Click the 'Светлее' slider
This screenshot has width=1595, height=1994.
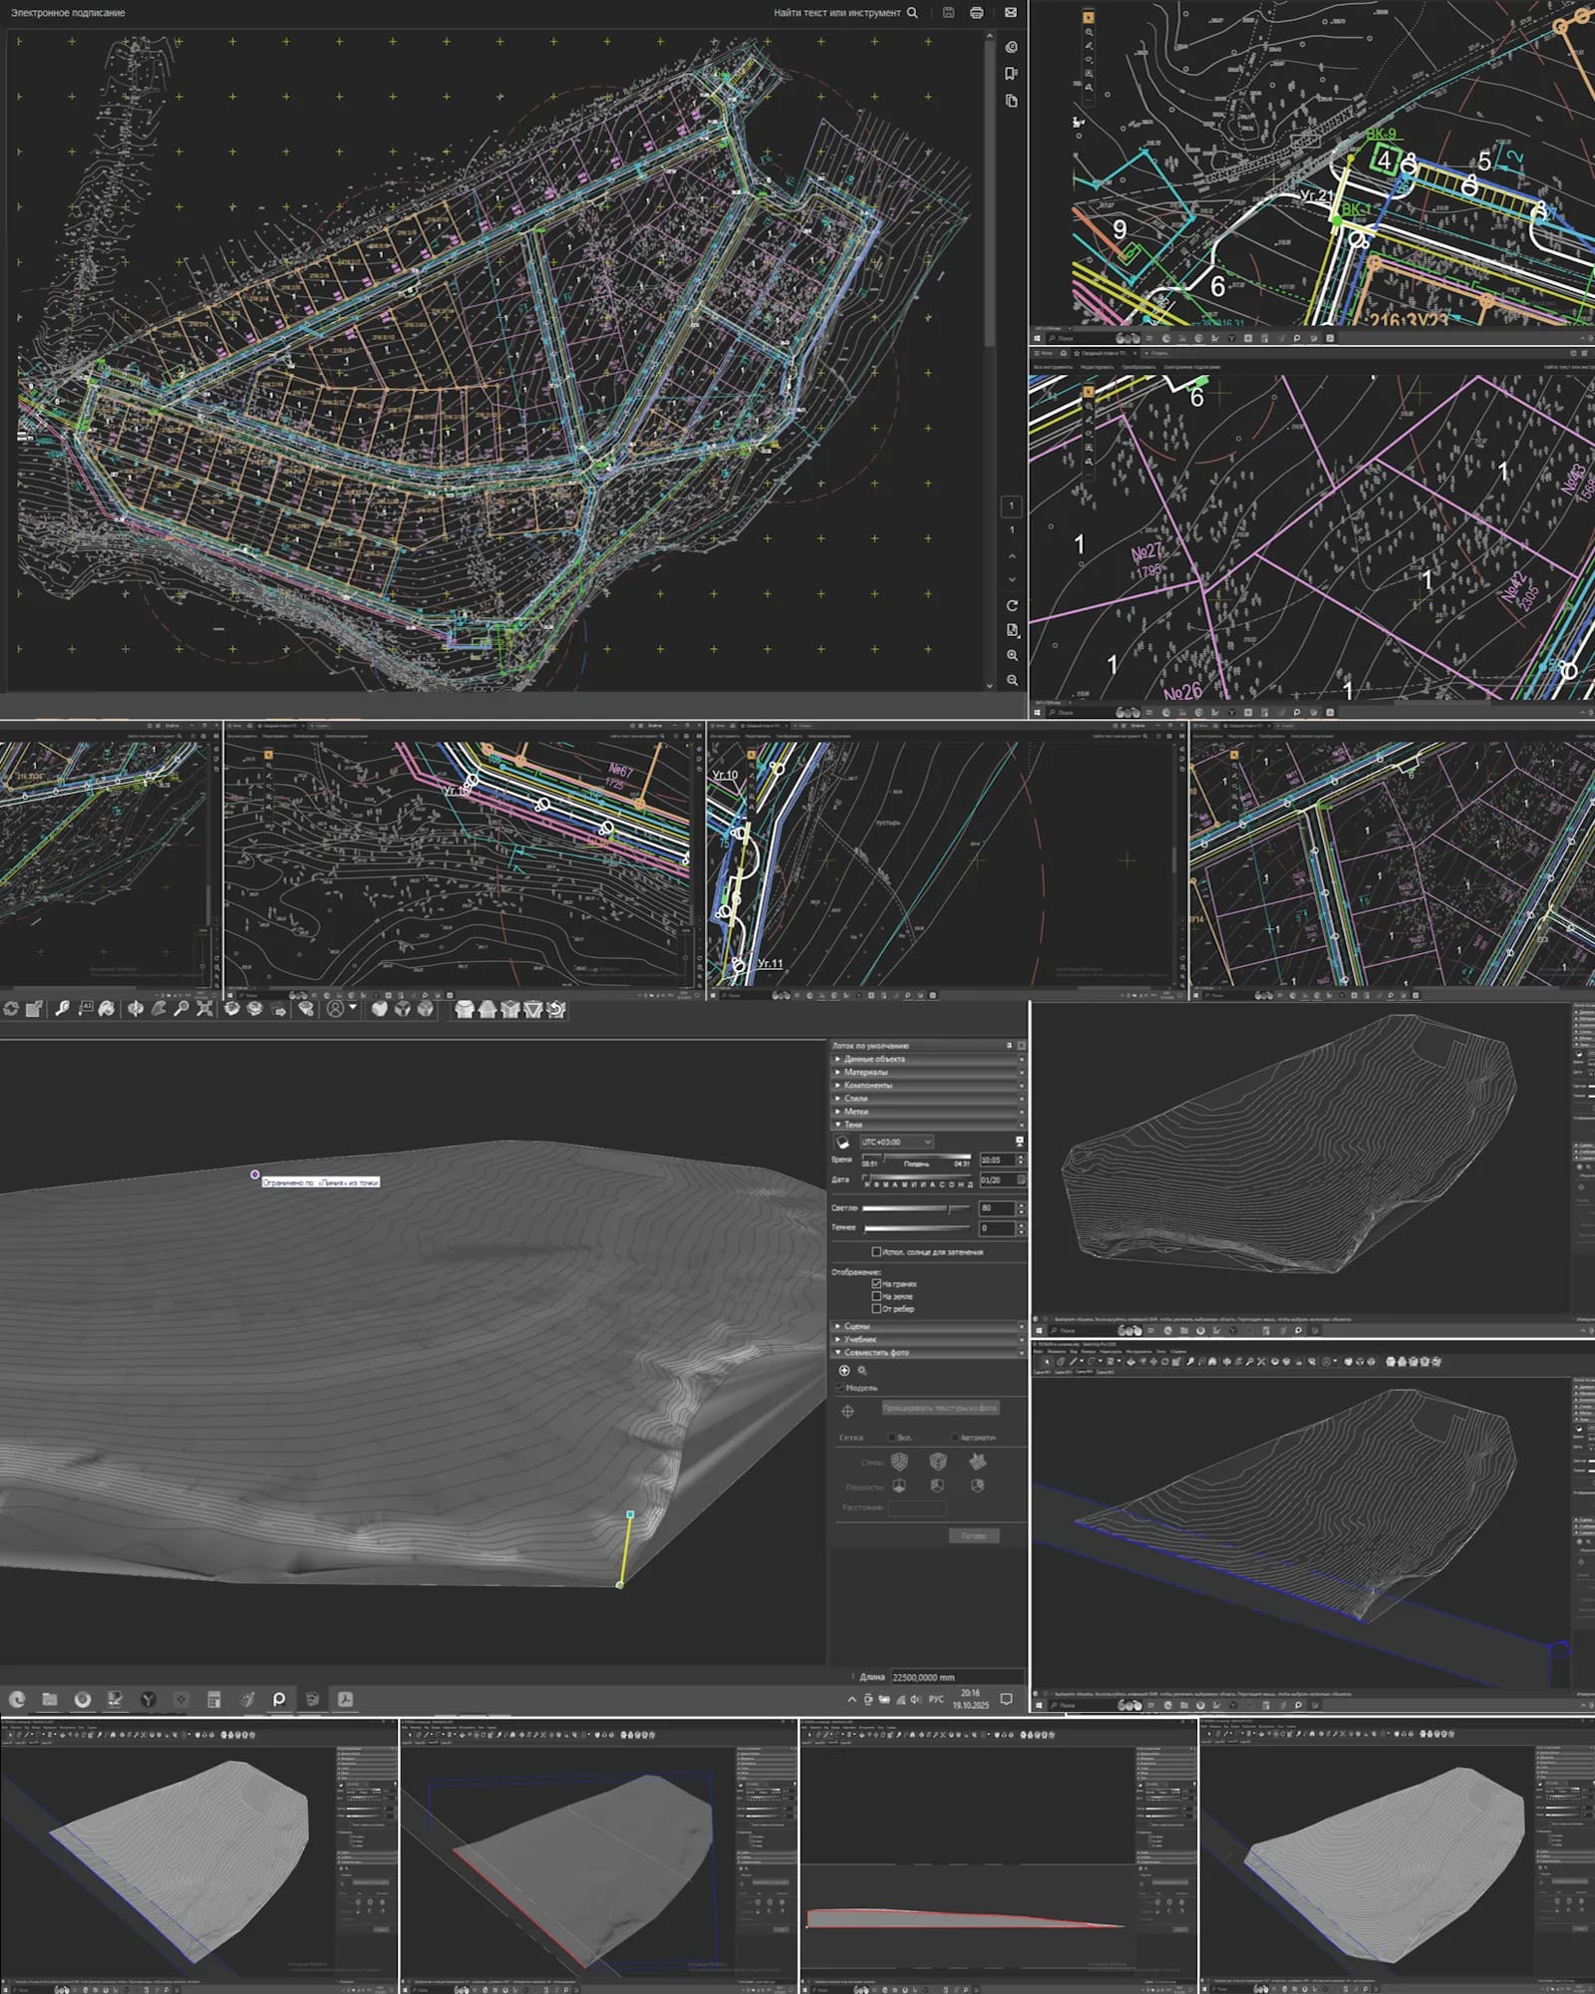pyautogui.click(x=916, y=1208)
